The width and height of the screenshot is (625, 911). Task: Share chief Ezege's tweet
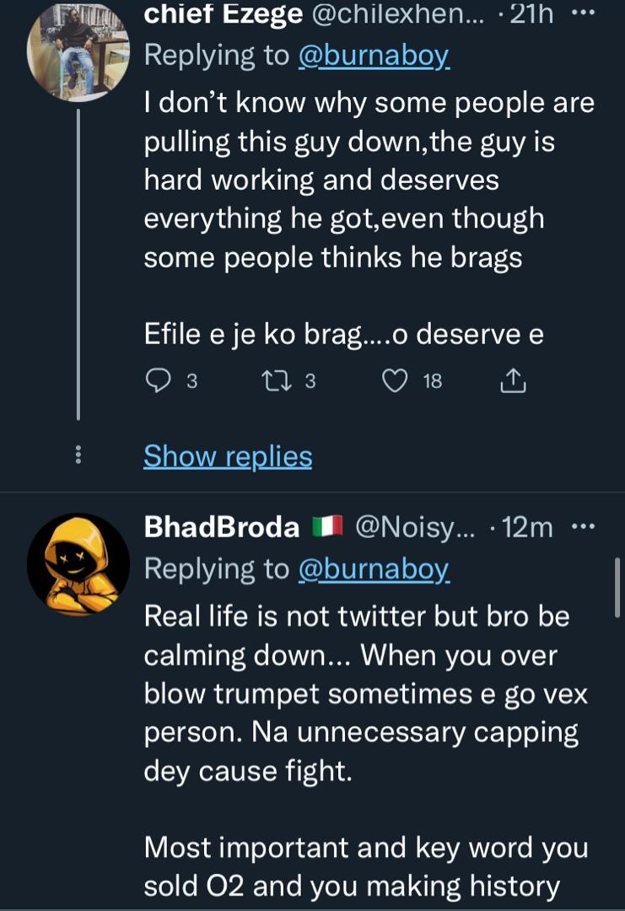[513, 382]
